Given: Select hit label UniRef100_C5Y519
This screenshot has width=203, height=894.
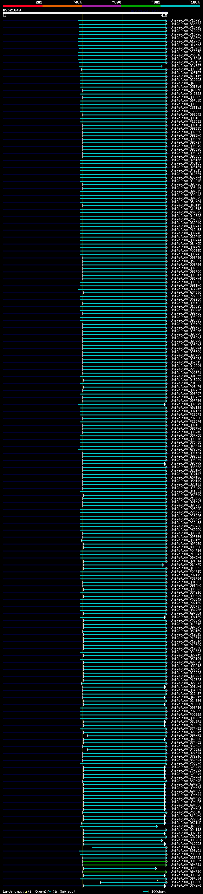Looking at the screenshot, I should coord(186,836).
